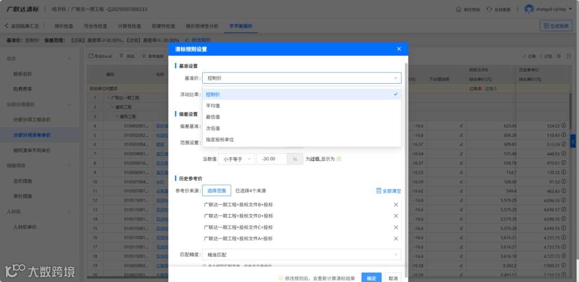579x282 pixels.
Task: Go back via 返回结果汇总
Action: [22, 26]
